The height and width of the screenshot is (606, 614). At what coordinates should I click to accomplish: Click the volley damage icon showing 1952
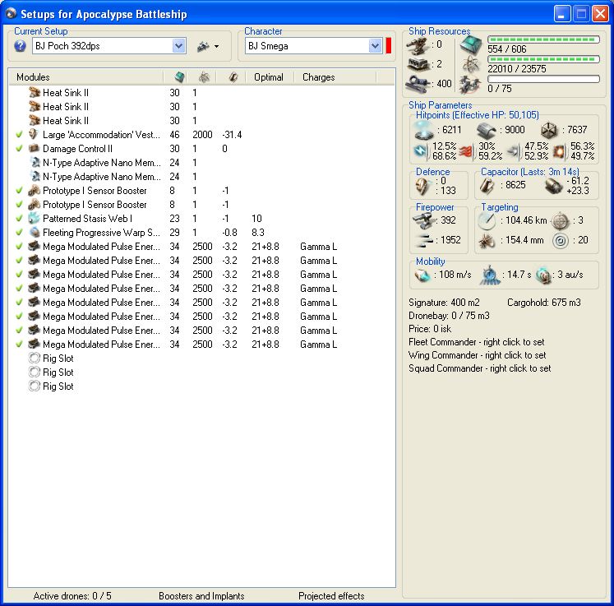click(x=425, y=241)
